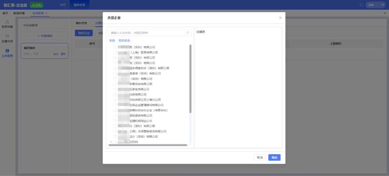Click the search magnifier icon in dialog
Image resolution: width=389 pixels, height=176 pixels.
tap(188, 33)
